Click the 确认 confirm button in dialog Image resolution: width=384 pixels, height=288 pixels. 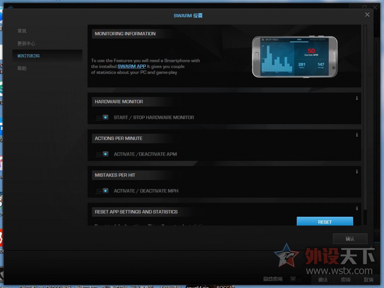click(350, 238)
